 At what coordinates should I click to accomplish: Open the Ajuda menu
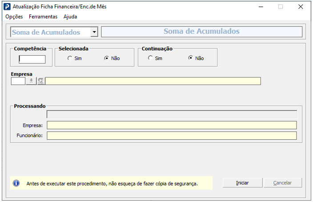(70, 16)
